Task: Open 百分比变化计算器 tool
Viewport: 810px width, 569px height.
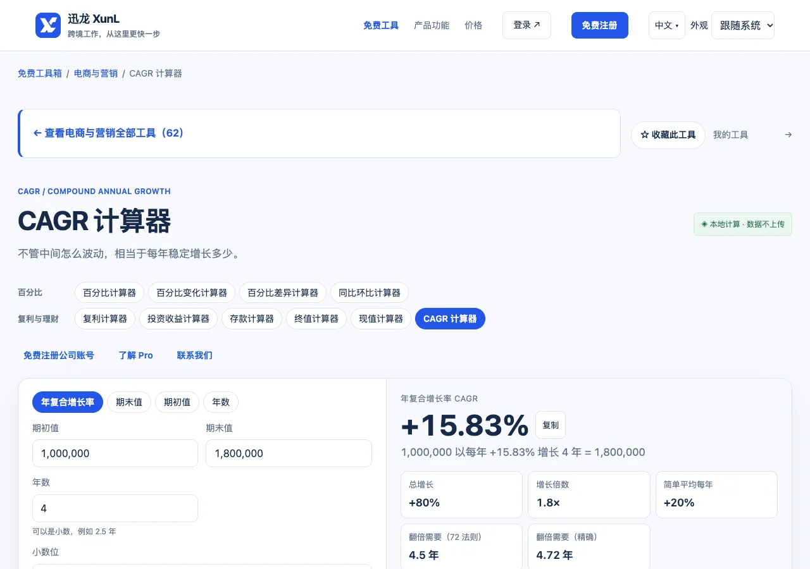Action: click(x=192, y=293)
